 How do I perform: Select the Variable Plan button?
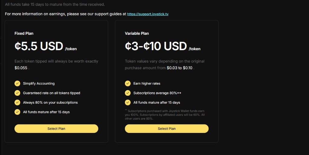(167, 129)
